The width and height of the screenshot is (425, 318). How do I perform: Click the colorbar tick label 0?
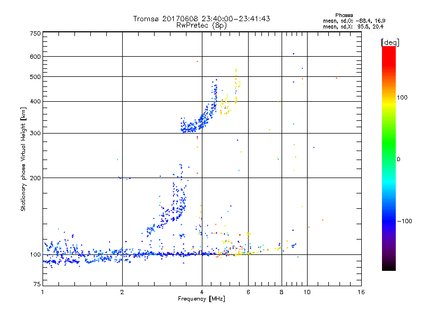(x=398, y=159)
